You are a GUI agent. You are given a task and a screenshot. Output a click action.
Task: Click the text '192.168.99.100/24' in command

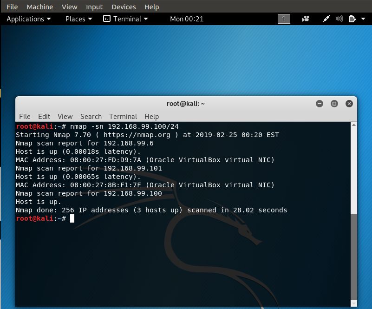click(143, 126)
